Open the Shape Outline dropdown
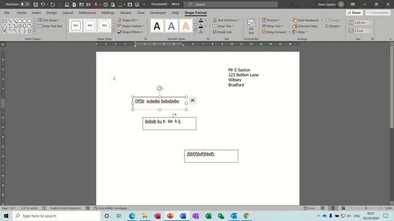The image size is (394, 221). [x=131, y=26]
